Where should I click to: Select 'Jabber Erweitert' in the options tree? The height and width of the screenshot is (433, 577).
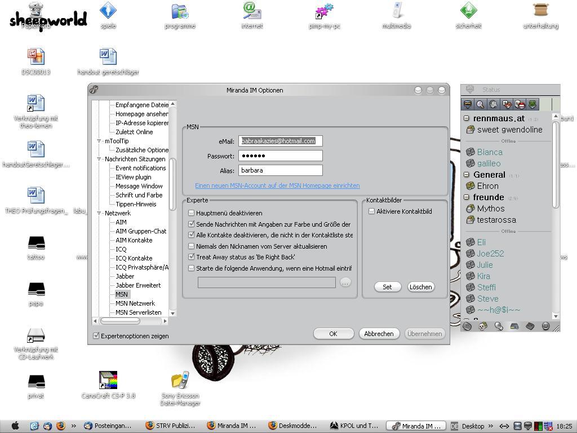click(x=138, y=285)
